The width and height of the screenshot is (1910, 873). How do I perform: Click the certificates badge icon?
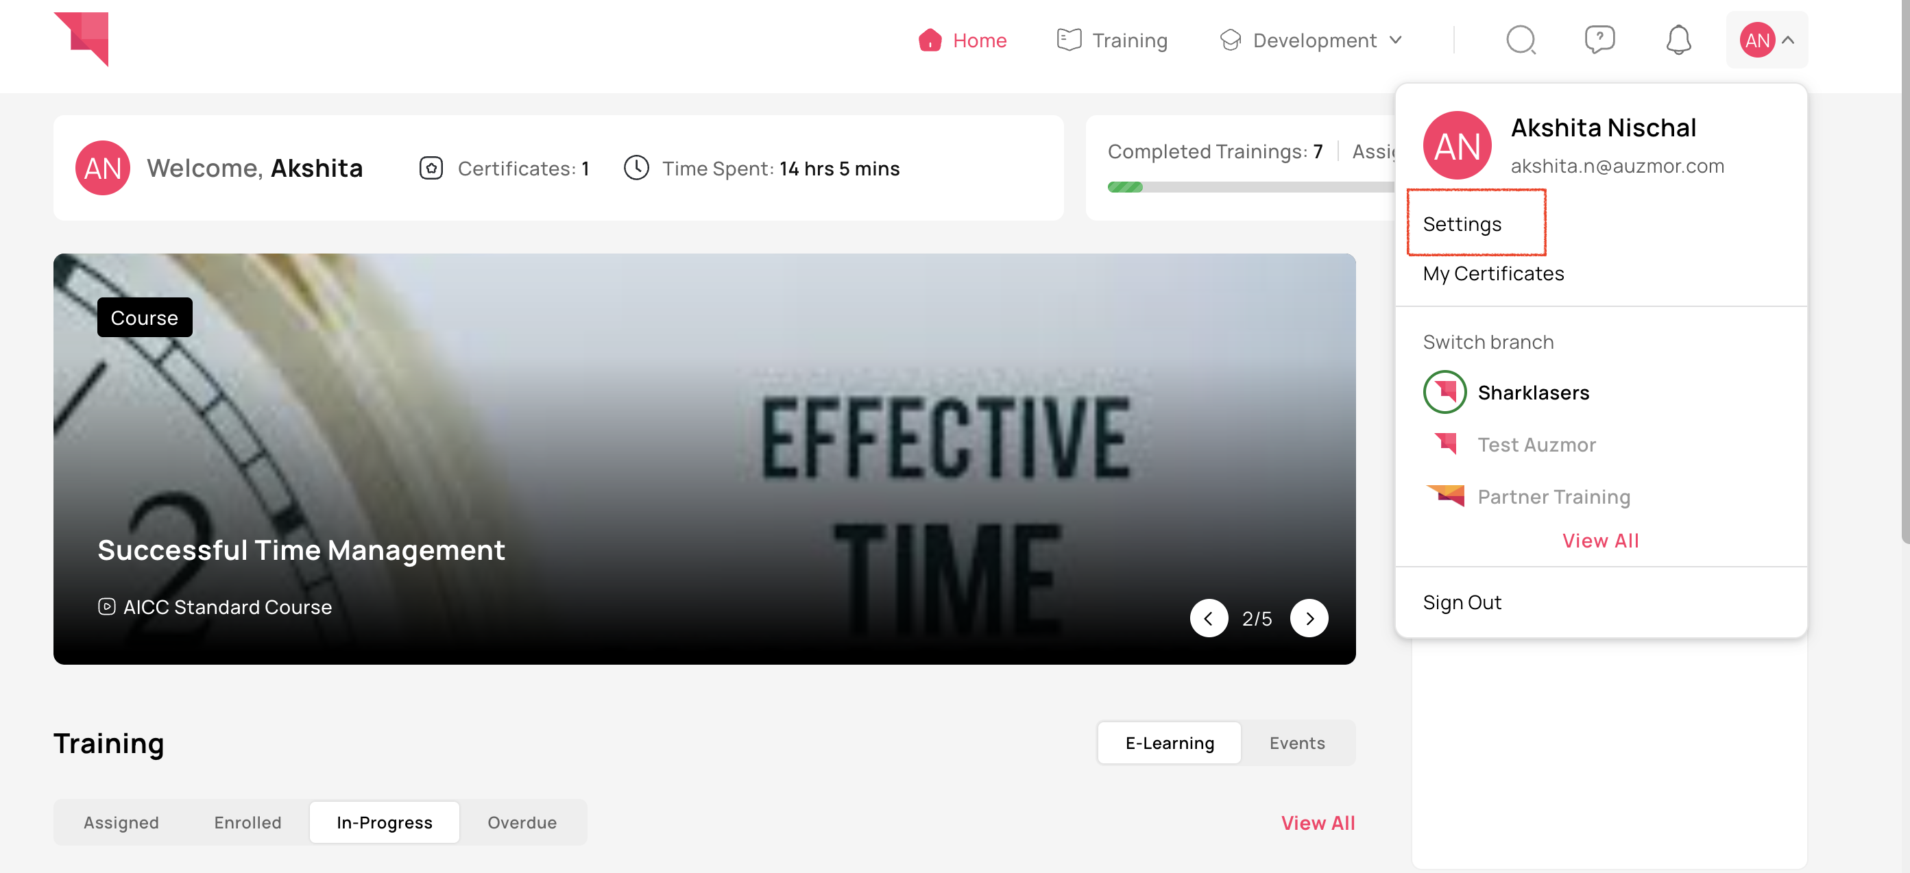[x=431, y=168]
